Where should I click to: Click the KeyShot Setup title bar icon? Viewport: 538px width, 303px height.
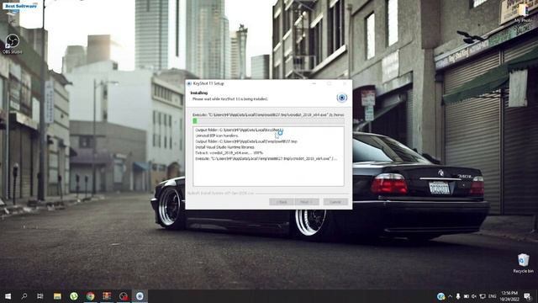click(189, 83)
